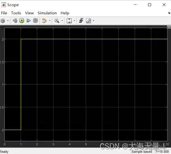Select the Zoom magnifier tool
171x154 pixels.
tap(57, 21)
